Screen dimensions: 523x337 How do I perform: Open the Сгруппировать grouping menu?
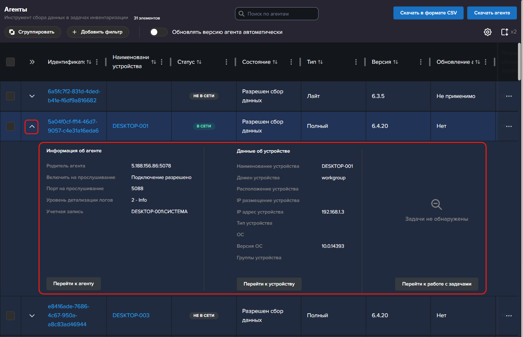coord(33,32)
